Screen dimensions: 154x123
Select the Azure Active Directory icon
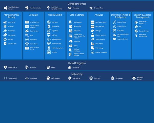click(x=136, y=22)
